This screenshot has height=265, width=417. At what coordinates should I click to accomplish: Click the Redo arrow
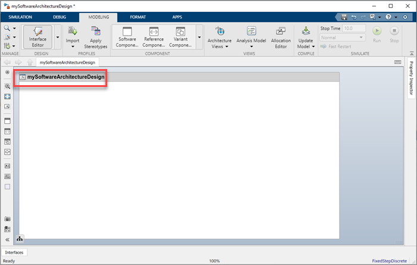tap(363, 17)
